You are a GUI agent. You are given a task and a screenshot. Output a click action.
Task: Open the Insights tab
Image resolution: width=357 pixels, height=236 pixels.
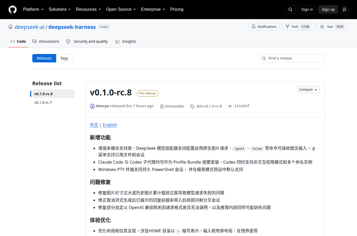coord(126,41)
